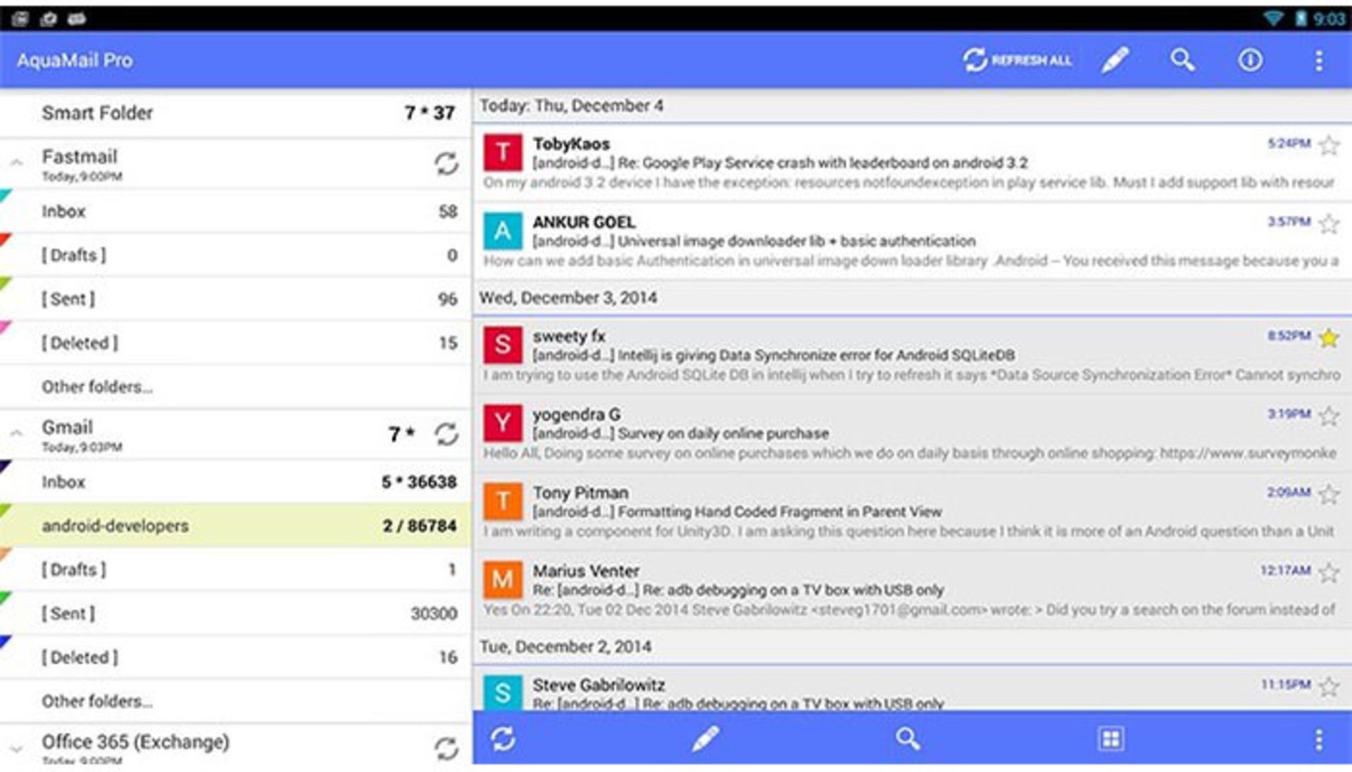Click the info circle icon in top bar
Image resolution: width=1352 pixels, height=772 pixels.
click(1251, 61)
